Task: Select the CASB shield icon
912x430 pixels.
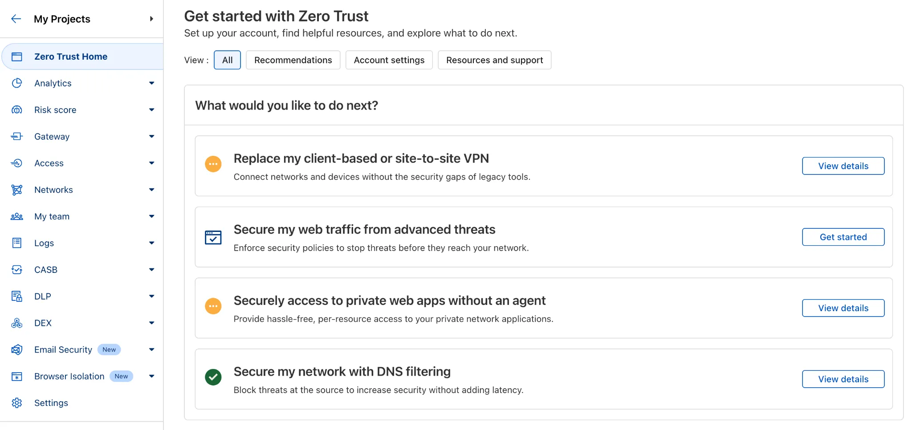Action: [17, 270]
